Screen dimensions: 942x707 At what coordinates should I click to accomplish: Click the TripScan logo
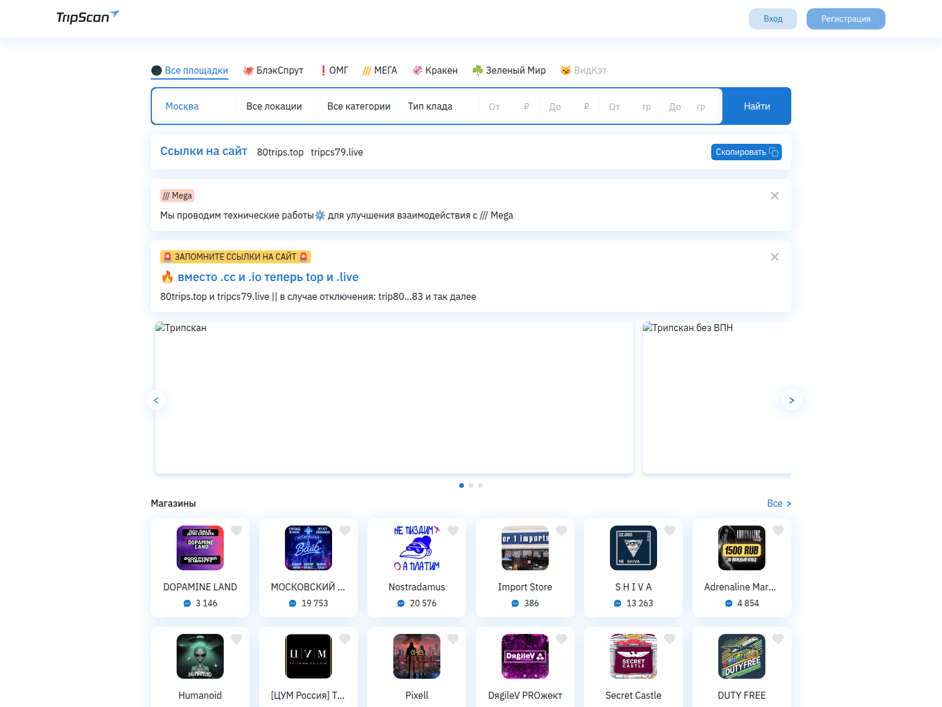coord(88,17)
